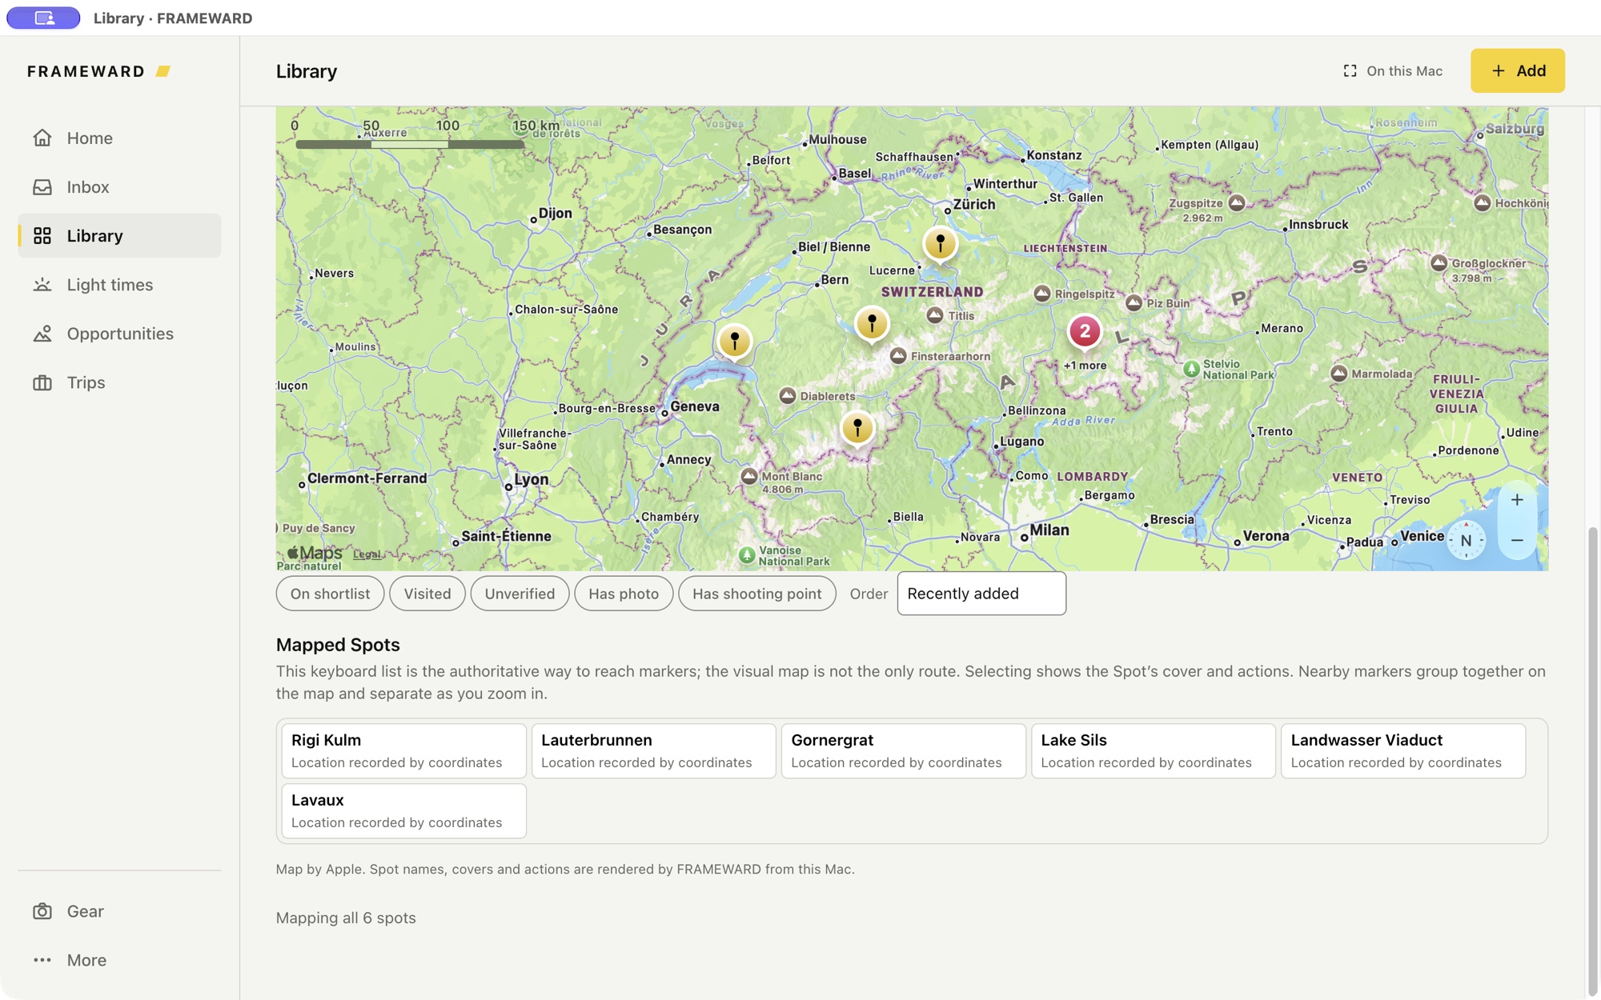Image resolution: width=1601 pixels, height=1000 pixels.
Task: Zoom in the map with plus
Action: (x=1517, y=500)
